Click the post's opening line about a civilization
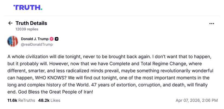Screen dimensions: 224x109 tap(79, 57)
